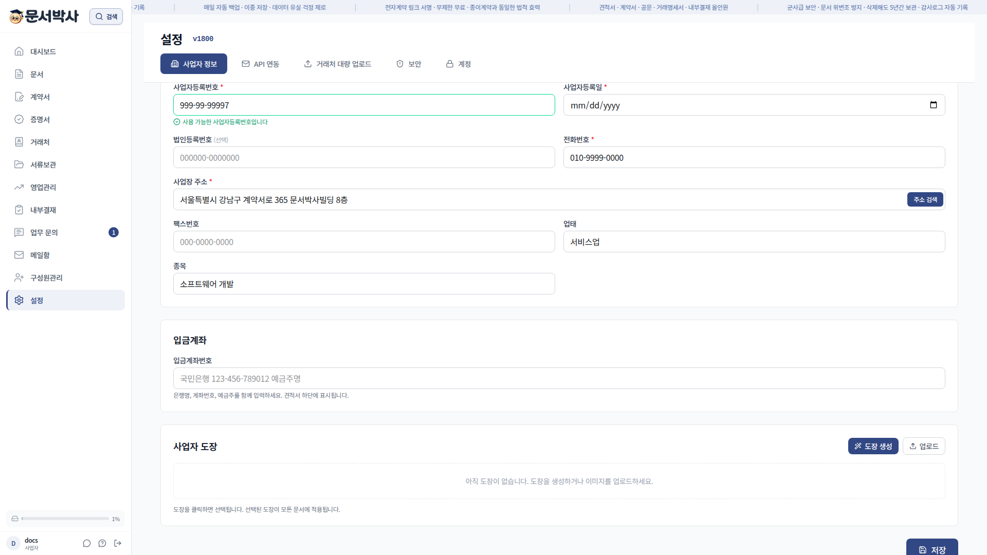Click the 검색 button
This screenshot has width=987, height=555.
106,16
